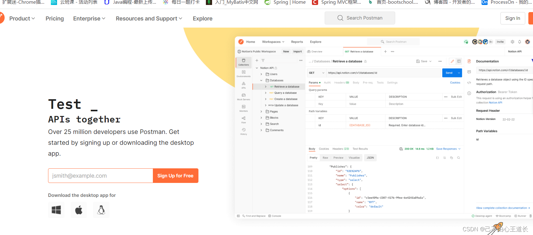The image size is (533, 235).
Task: Open Console in the status bar
Action: tap(275, 216)
